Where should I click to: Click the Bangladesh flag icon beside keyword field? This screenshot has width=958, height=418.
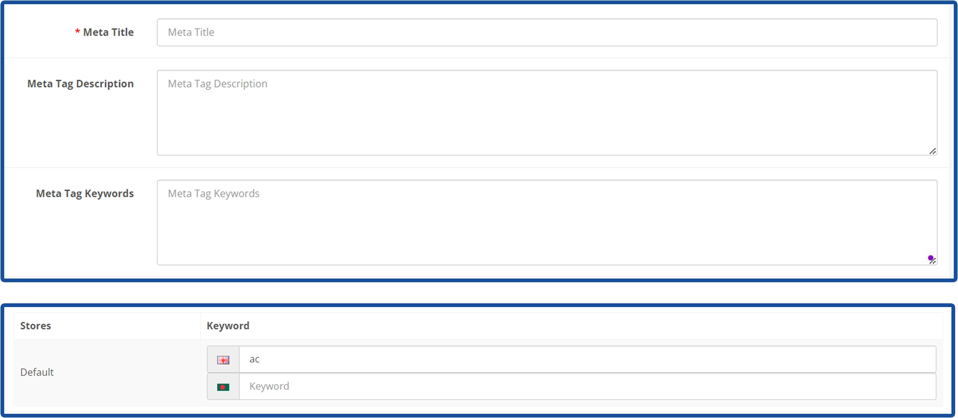tap(223, 387)
